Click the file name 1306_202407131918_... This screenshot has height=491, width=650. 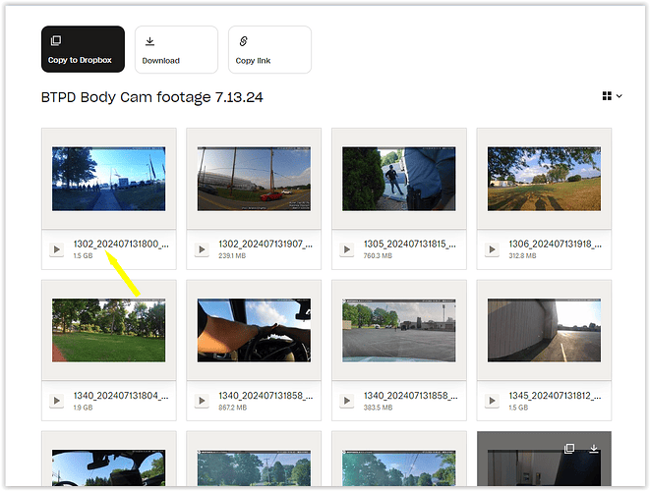pyautogui.click(x=555, y=244)
